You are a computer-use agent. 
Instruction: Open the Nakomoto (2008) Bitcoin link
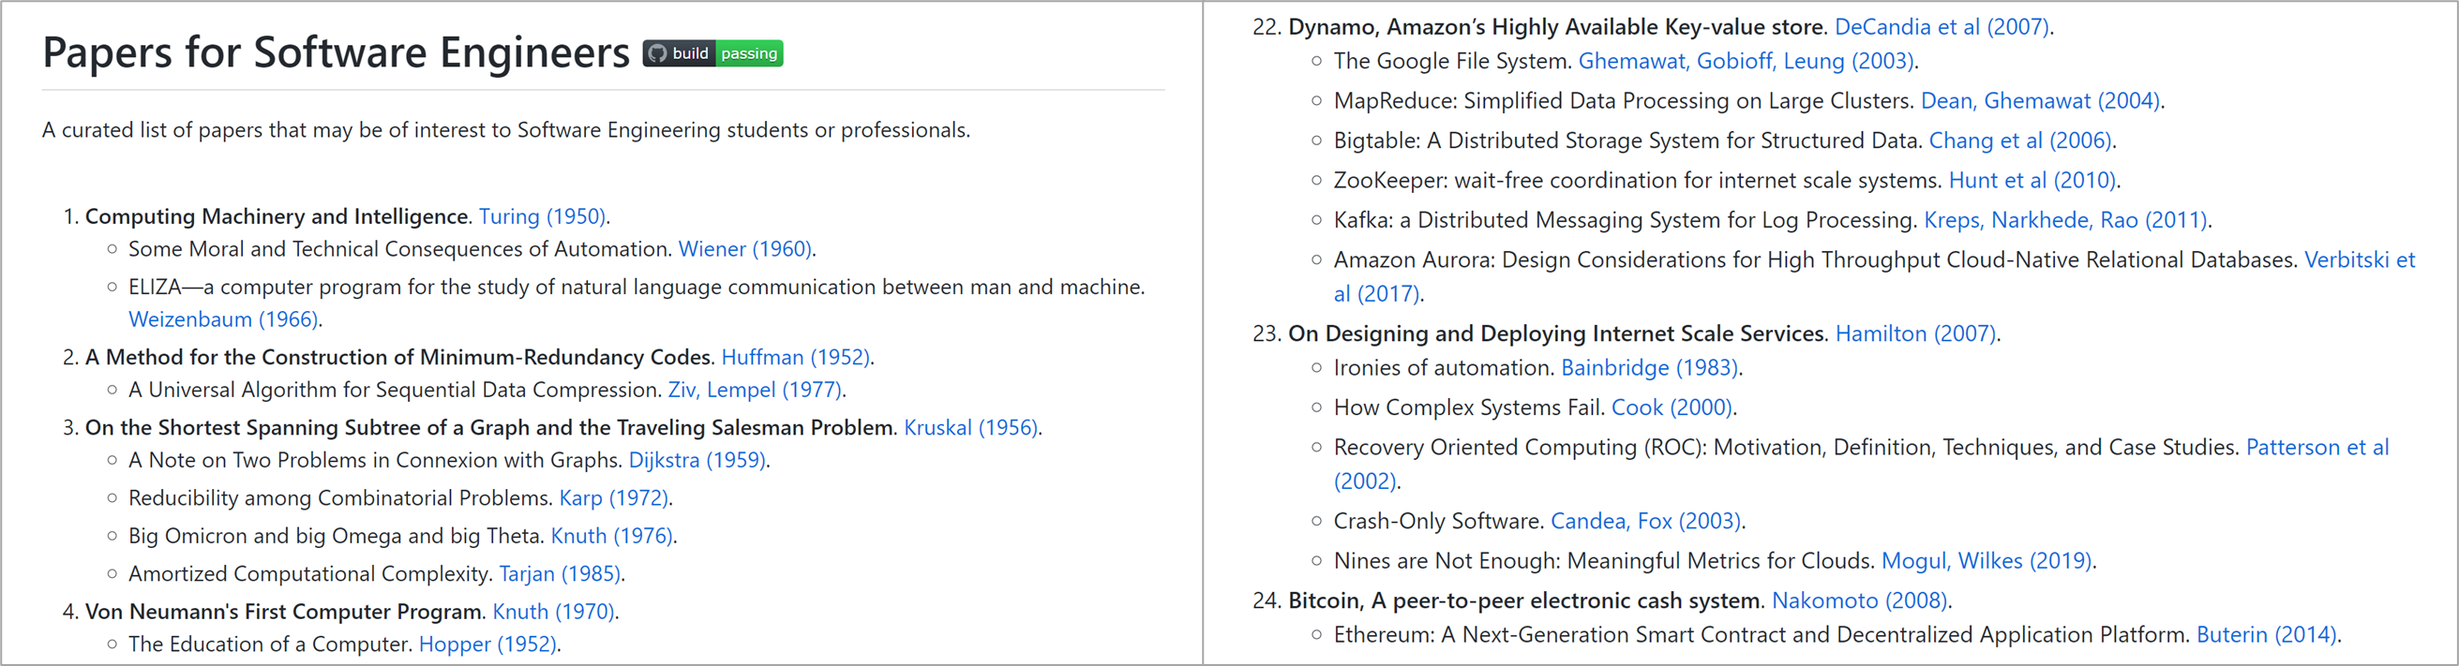click(1859, 601)
